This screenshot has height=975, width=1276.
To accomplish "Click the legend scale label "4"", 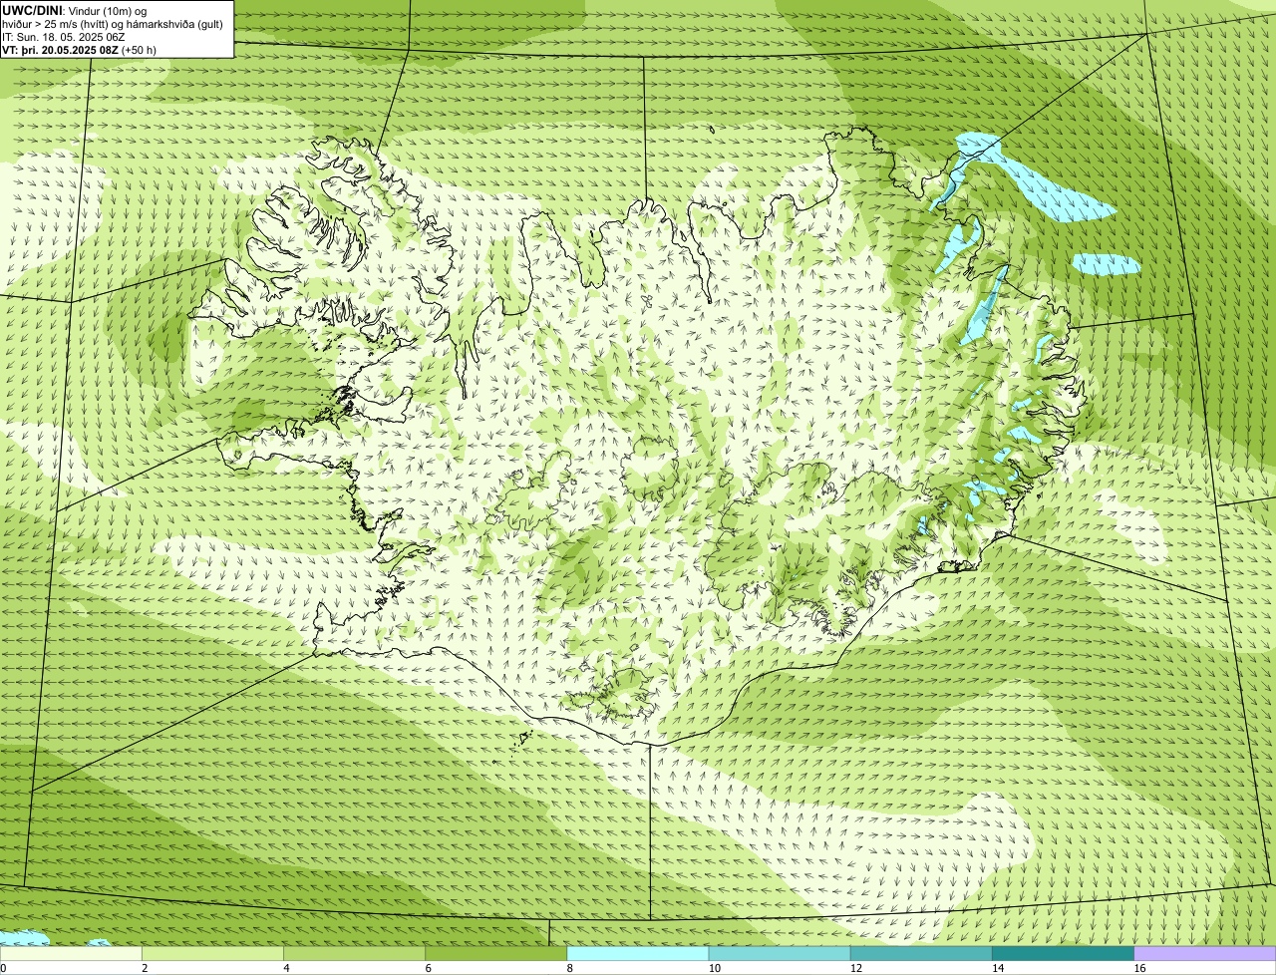I will 287,968.
